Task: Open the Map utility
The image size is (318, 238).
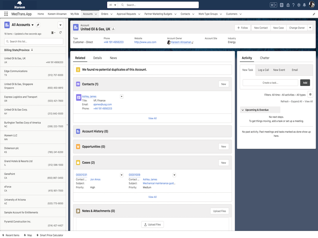Action: coord(28,235)
